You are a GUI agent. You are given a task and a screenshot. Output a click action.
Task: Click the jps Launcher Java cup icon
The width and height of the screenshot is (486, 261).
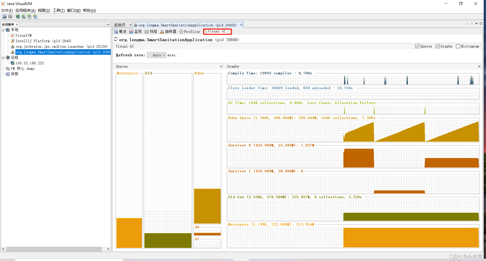click(13, 46)
